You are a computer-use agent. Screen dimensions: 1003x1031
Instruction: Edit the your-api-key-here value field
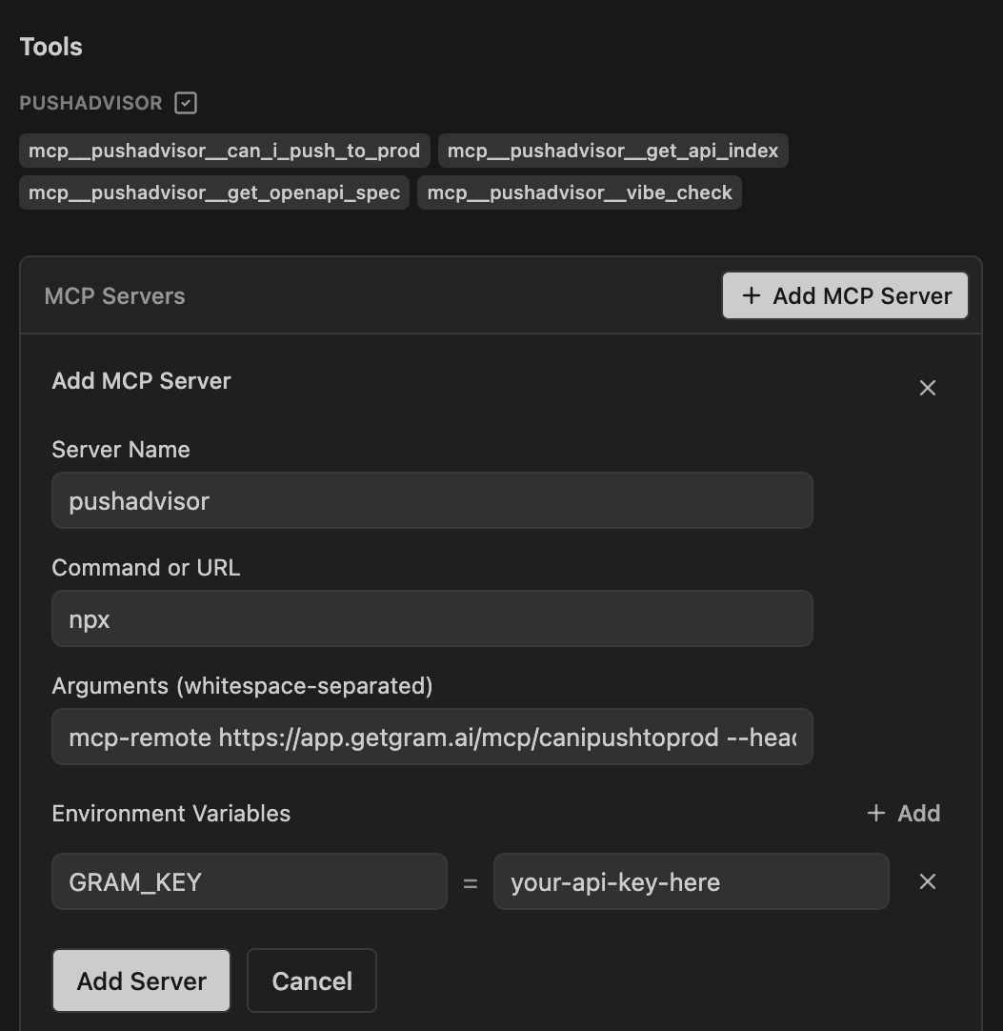[x=692, y=881]
